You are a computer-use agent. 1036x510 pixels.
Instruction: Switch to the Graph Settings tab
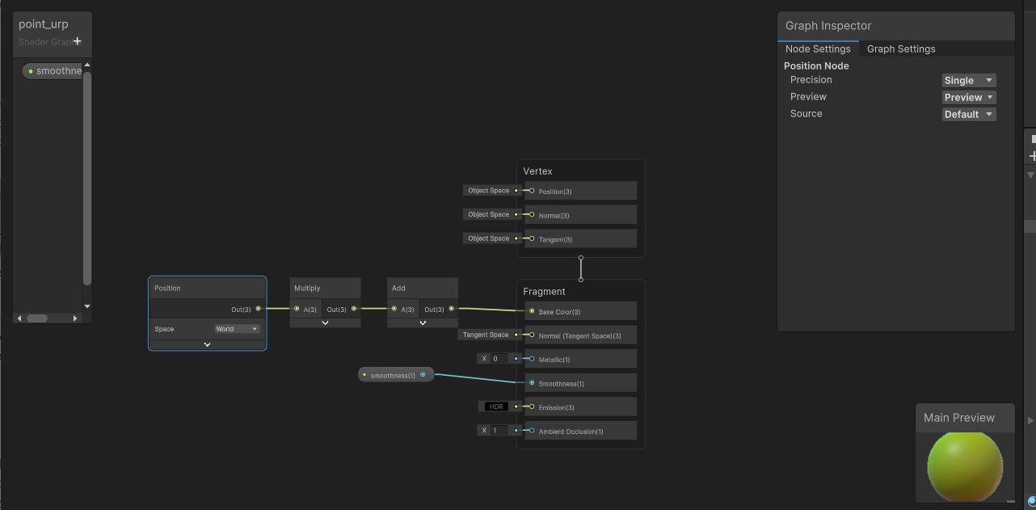900,49
